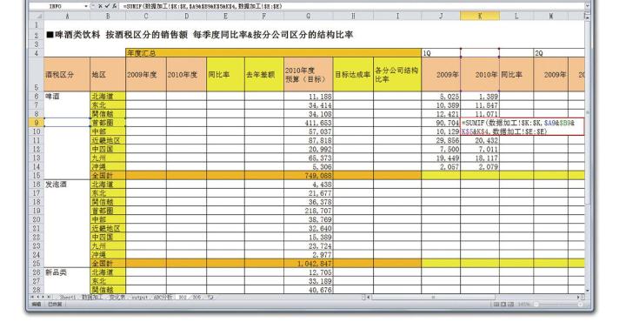Switch to the output sheet tab
This screenshot has height=329, width=626.
point(139,298)
